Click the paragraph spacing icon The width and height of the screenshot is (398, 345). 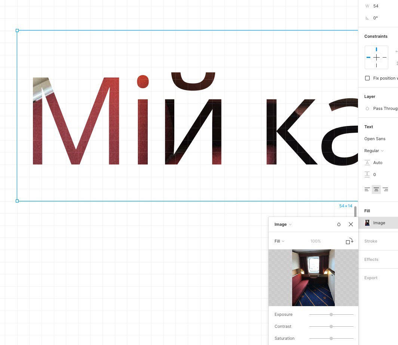pos(367,175)
